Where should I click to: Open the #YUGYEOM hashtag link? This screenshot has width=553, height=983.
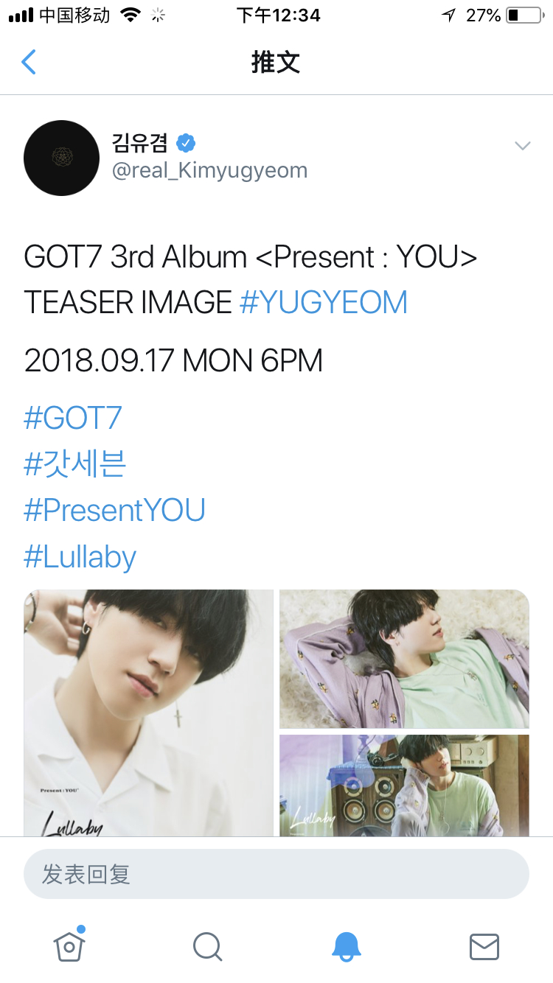tap(324, 303)
